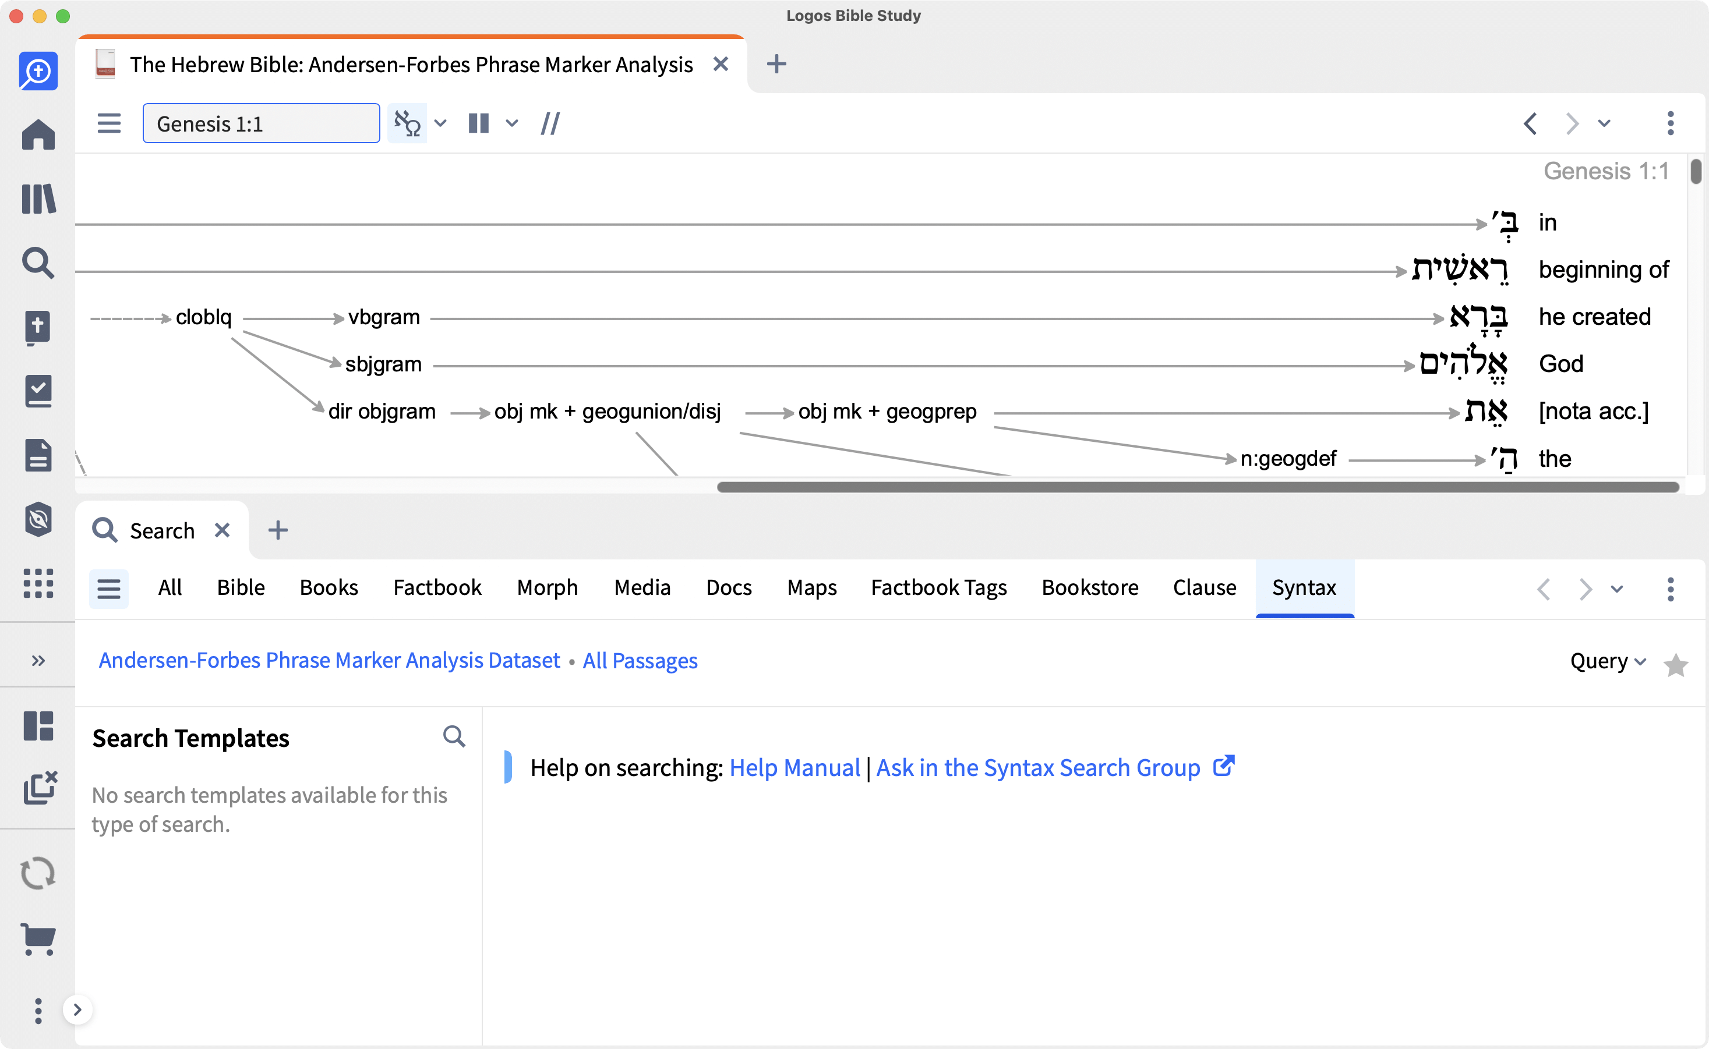This screenshot has width=1709, height=1049.
Task: Open the Hebrew Bible panel contents menu
Action: pyautogui.click(x=109, y=123)
